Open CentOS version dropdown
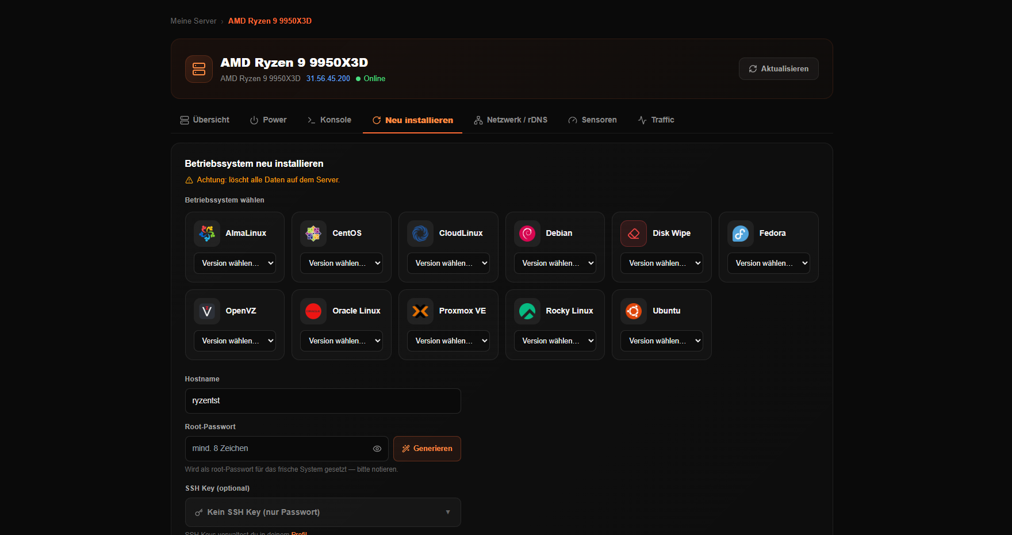Viewport: 1012px width, 535px height. tap(342, 263)
